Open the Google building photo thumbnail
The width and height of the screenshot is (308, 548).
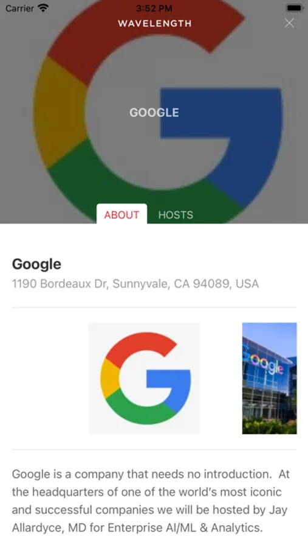(269, 378)
